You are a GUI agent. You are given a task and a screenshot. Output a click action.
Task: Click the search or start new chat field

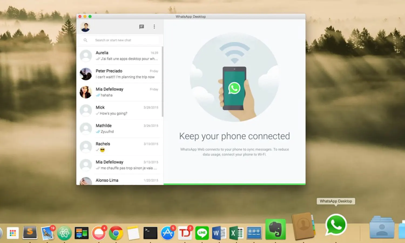[x=124, y=40]
